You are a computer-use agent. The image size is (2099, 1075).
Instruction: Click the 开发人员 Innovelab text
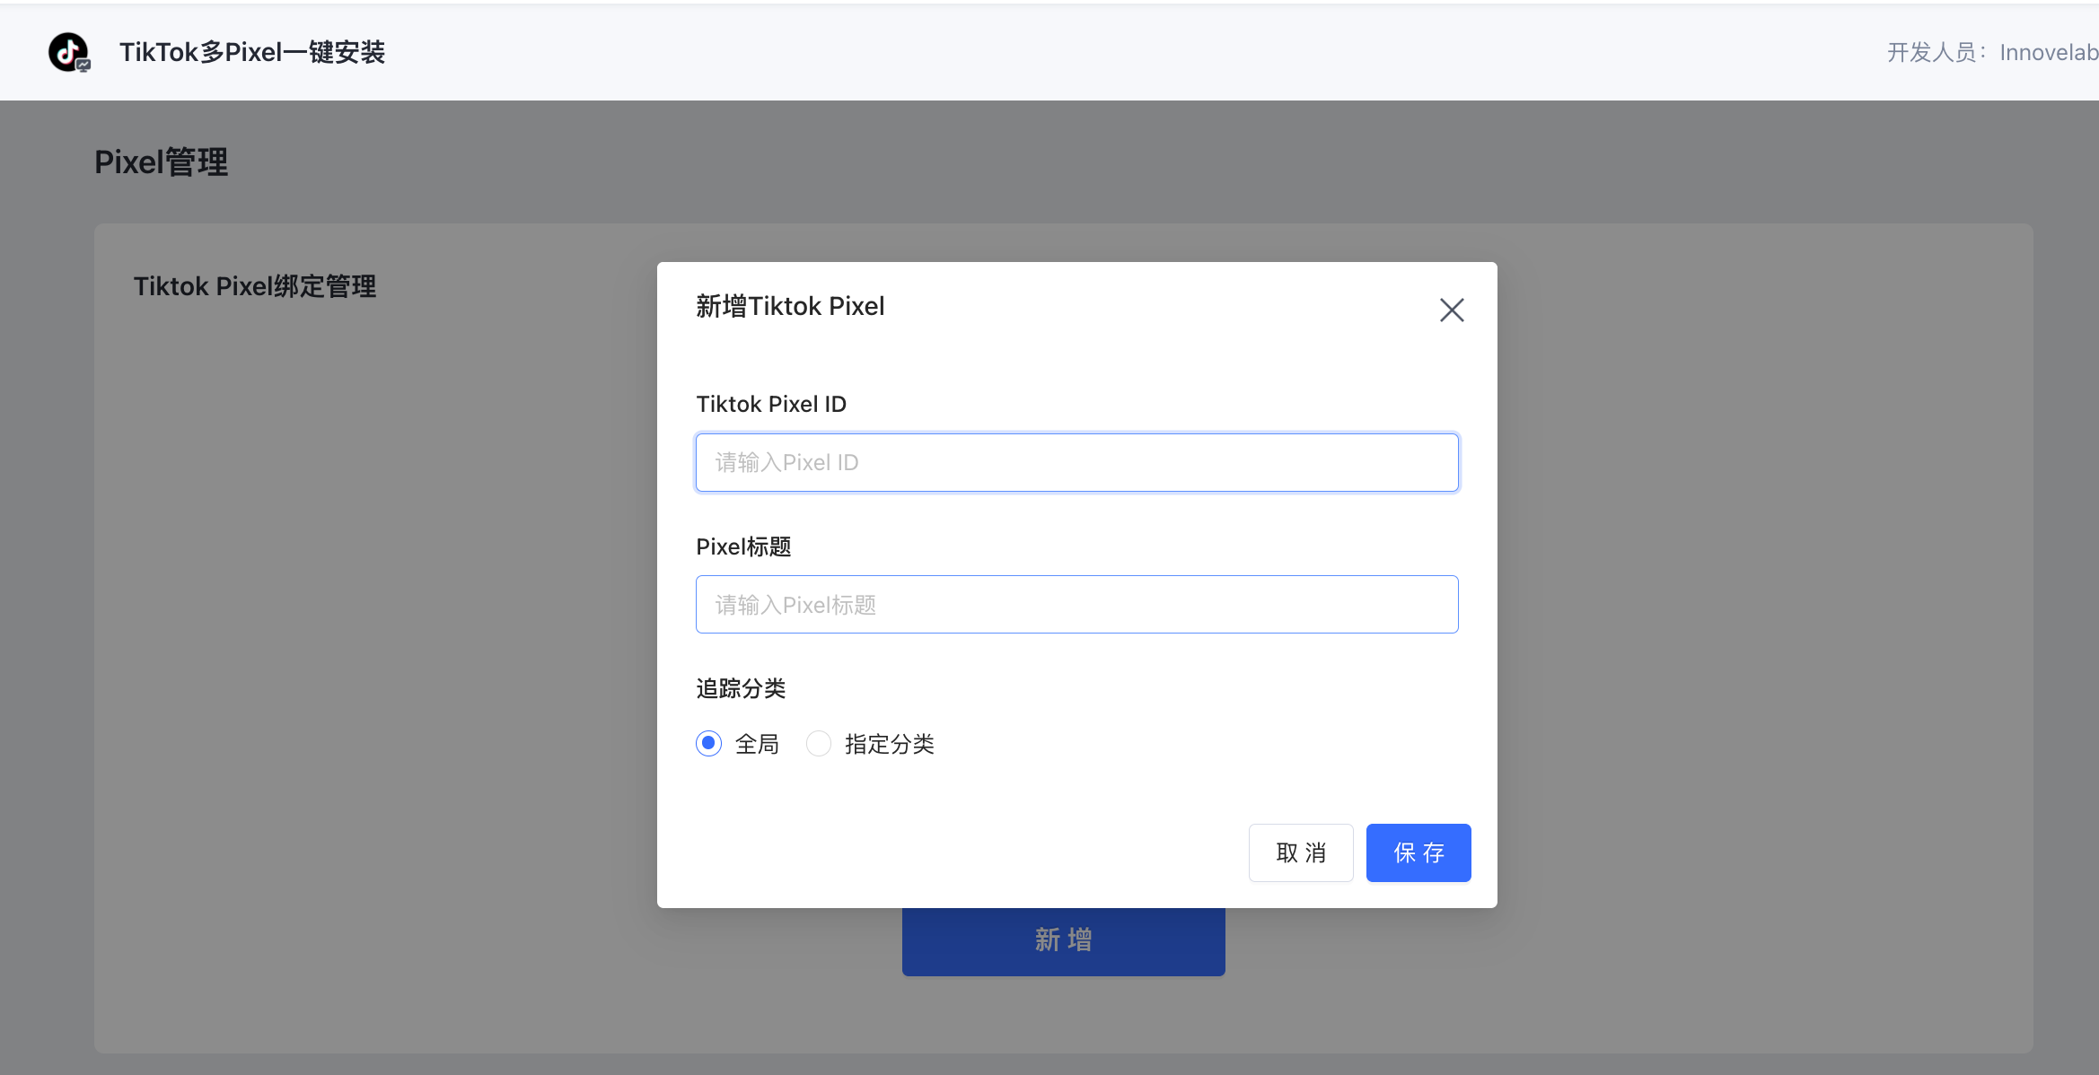pyautogui.click(x=1992, y=52)
